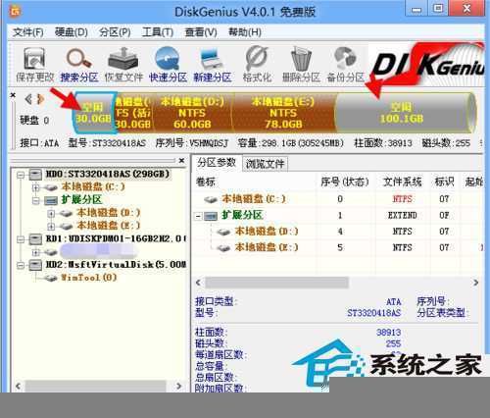
Task: Go to previous disk with left arrow
Action: click(x=28, y=99)
